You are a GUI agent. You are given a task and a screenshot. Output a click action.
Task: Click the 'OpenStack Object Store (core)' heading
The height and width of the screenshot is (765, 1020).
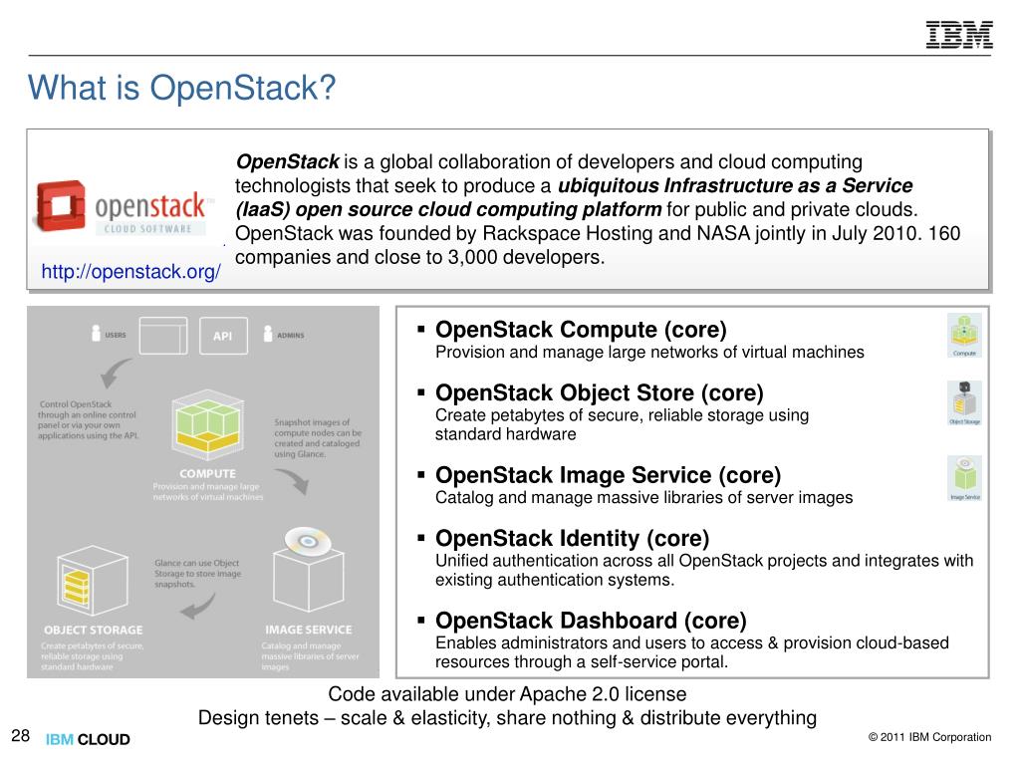click(x=599, y=392)
